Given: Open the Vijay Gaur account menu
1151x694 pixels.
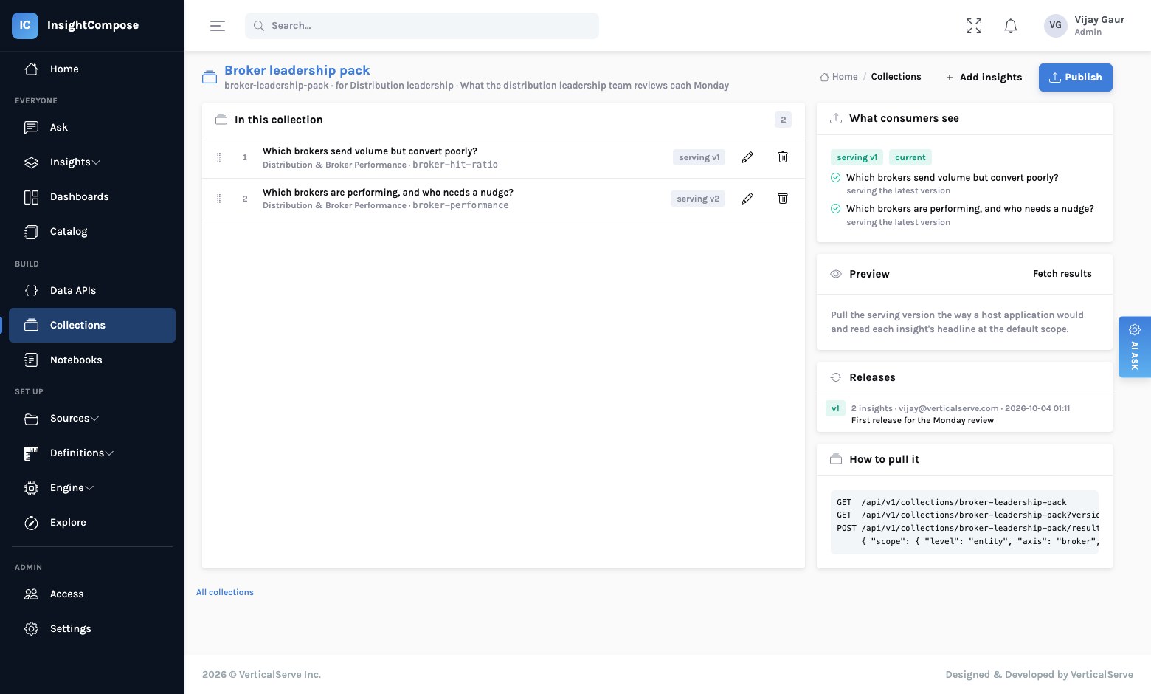Looking at the screenshot, I should 1085,26.
